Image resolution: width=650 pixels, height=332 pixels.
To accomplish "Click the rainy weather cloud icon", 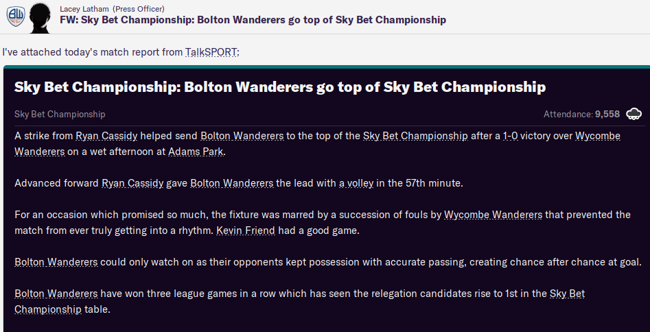I will 634,114.
